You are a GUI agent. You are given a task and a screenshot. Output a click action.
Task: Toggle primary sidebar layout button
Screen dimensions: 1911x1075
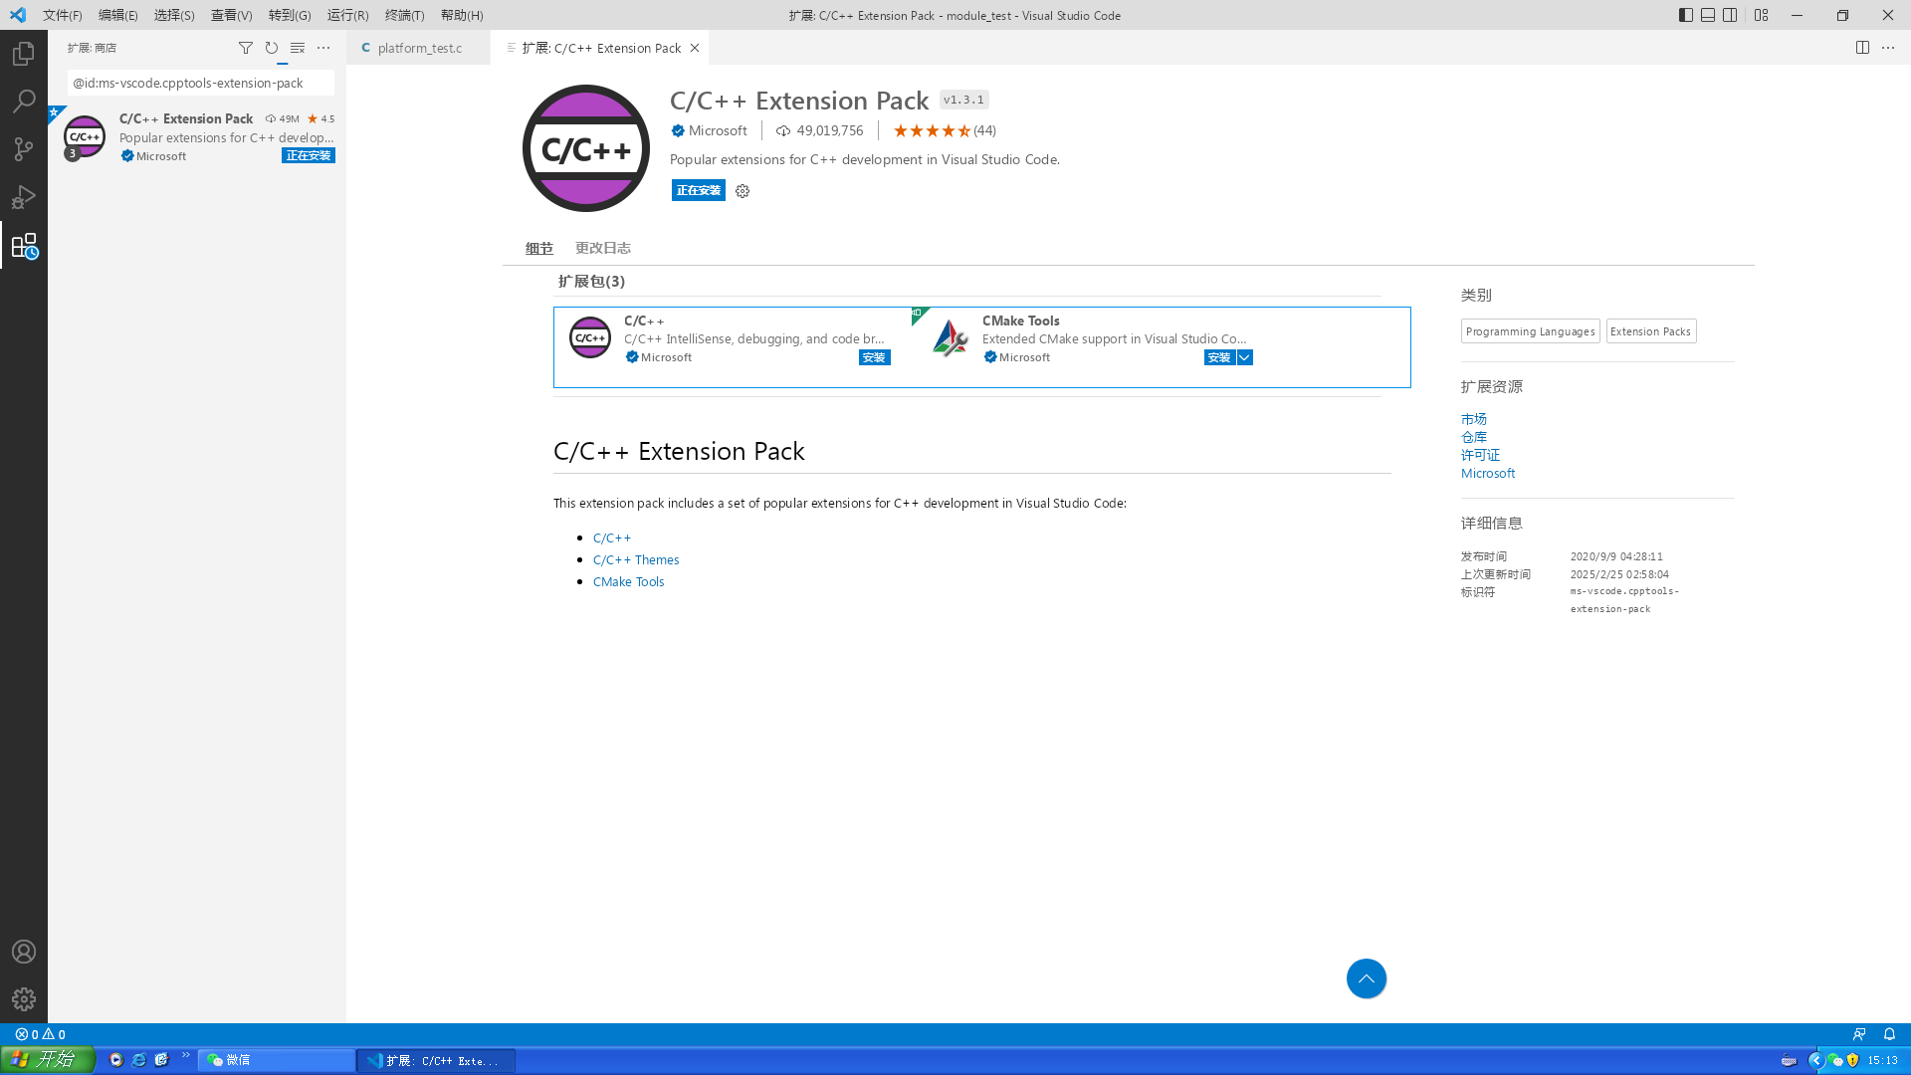coord(1685,15)
